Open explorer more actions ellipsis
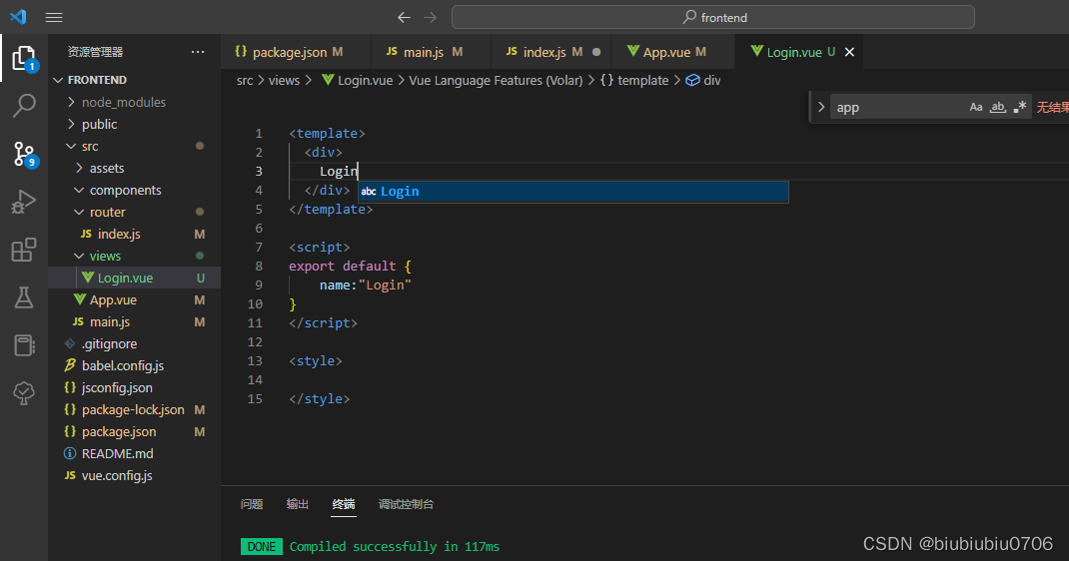This screenshot has width=1069, height=561. pos(198,52)
